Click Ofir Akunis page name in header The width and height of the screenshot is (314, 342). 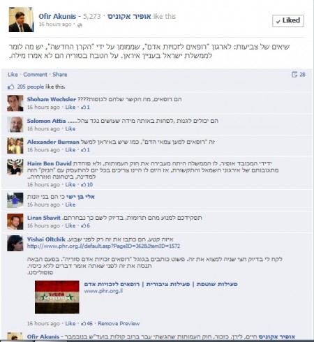tap(57, 16)
